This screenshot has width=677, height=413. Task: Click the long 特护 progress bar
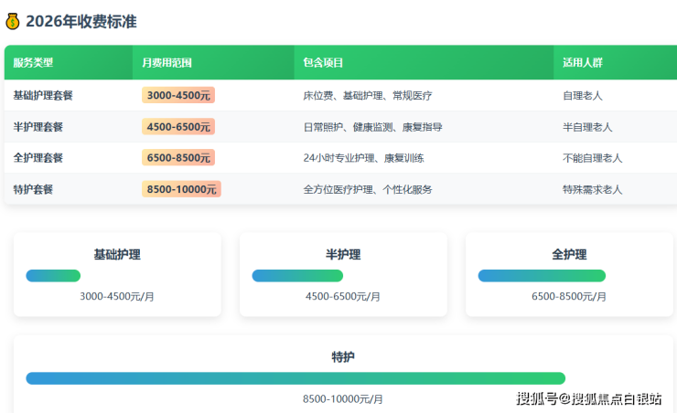[296, 378]
